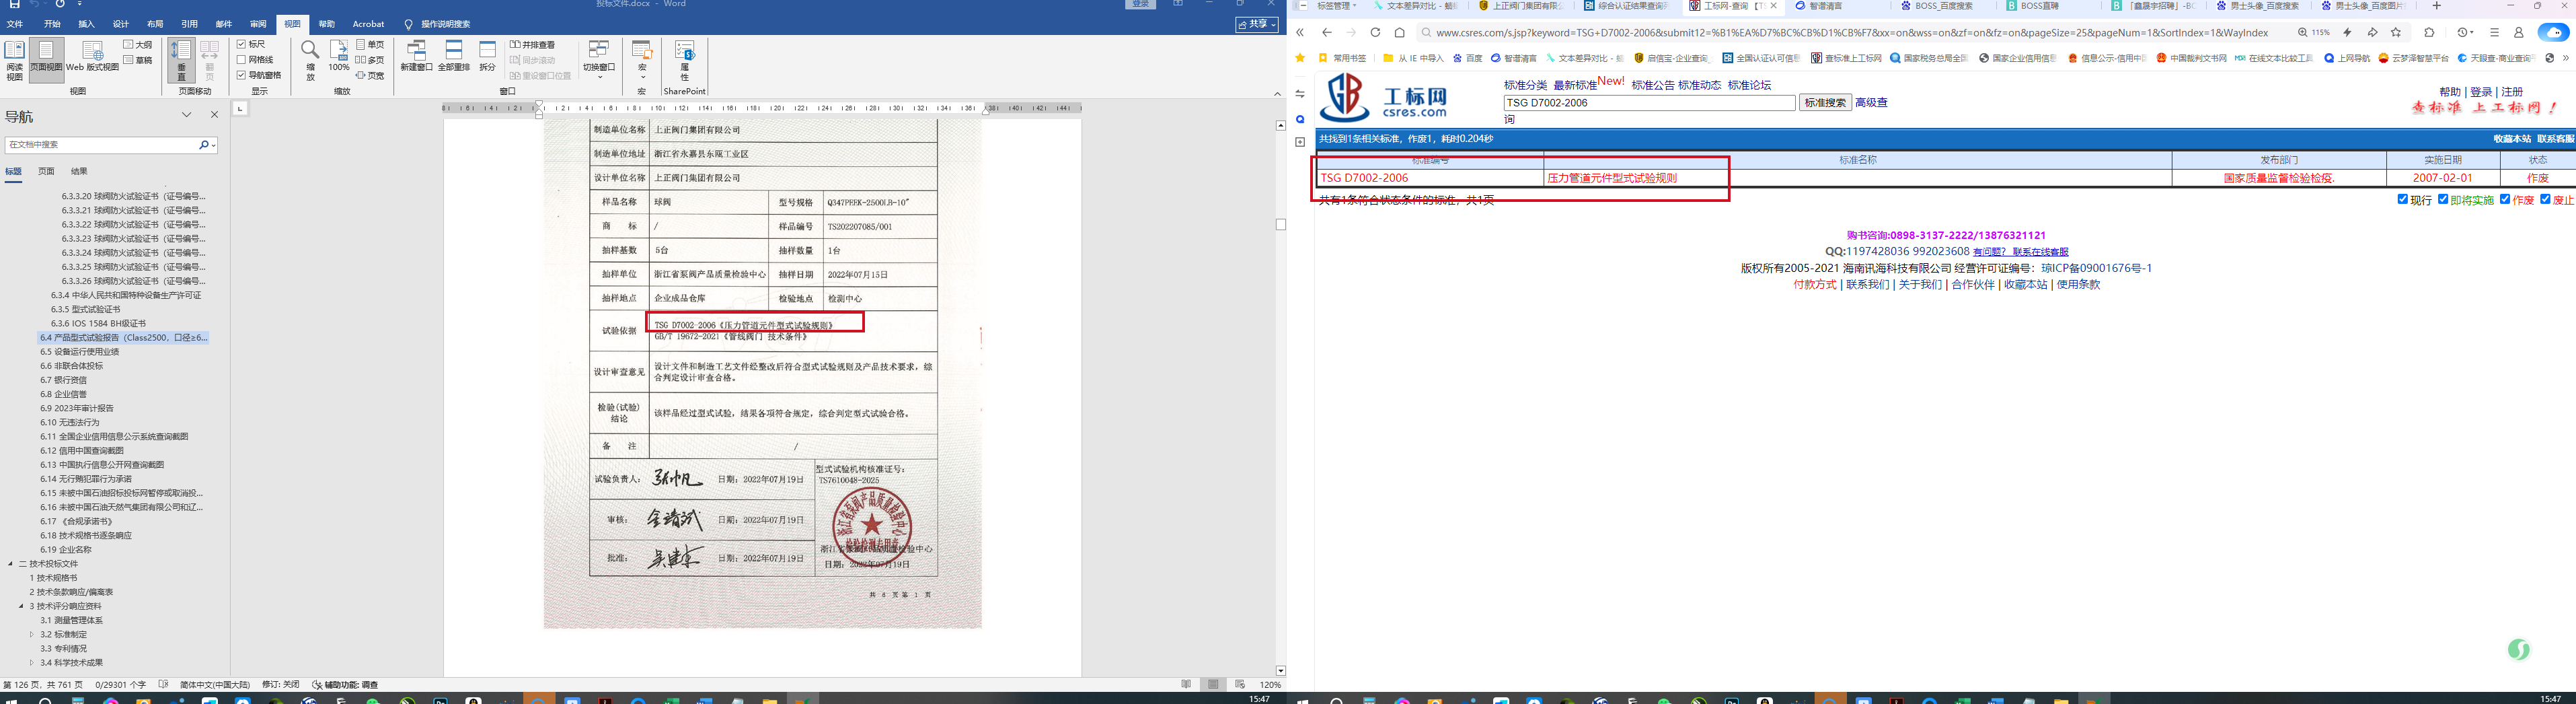Go to browser home page
This screenshot has width=2576, height=704.
(x=1400, y=32)
